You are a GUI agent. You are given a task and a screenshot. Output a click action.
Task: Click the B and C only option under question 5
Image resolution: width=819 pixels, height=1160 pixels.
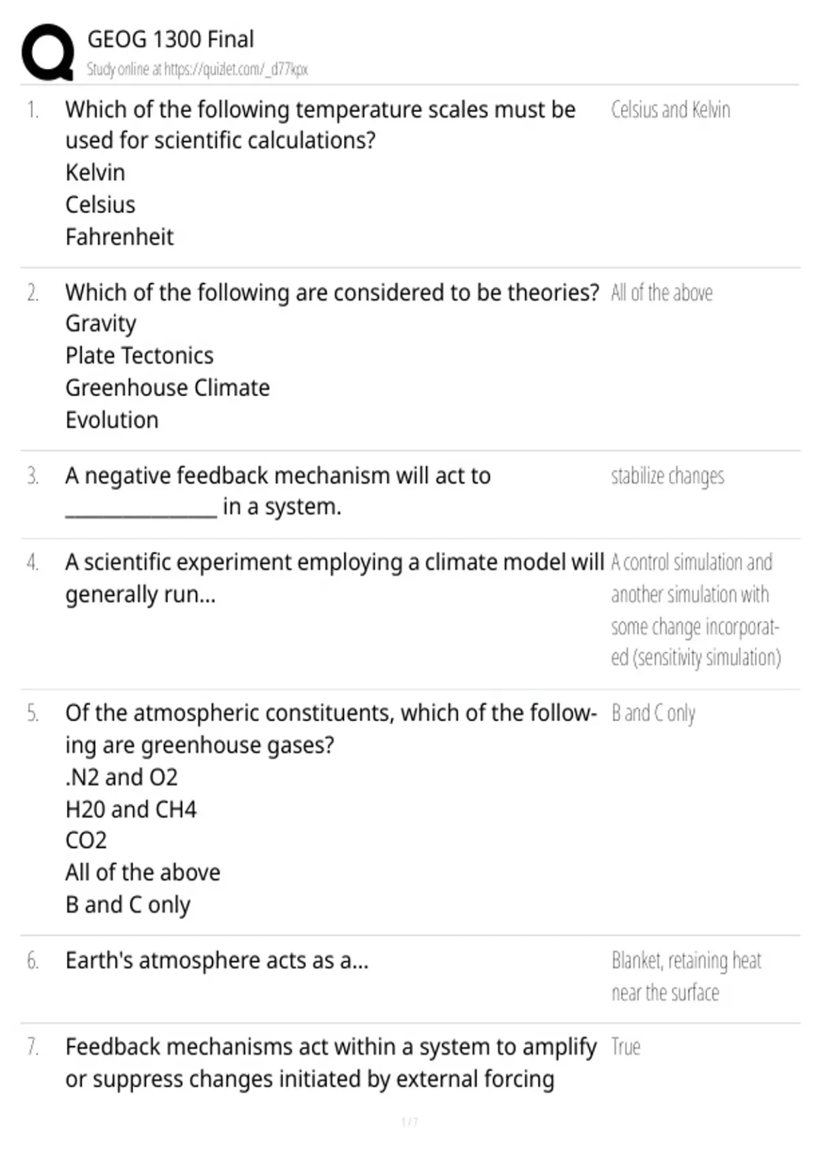[x=128, y=905]
